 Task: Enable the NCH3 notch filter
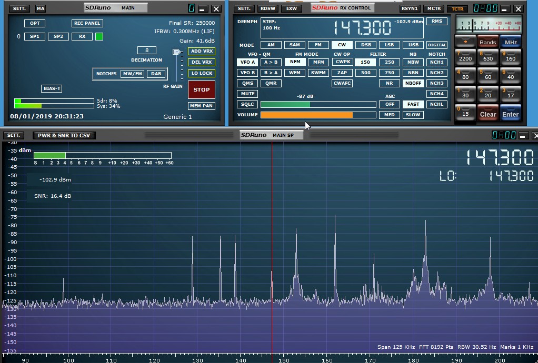coord(437,83)
